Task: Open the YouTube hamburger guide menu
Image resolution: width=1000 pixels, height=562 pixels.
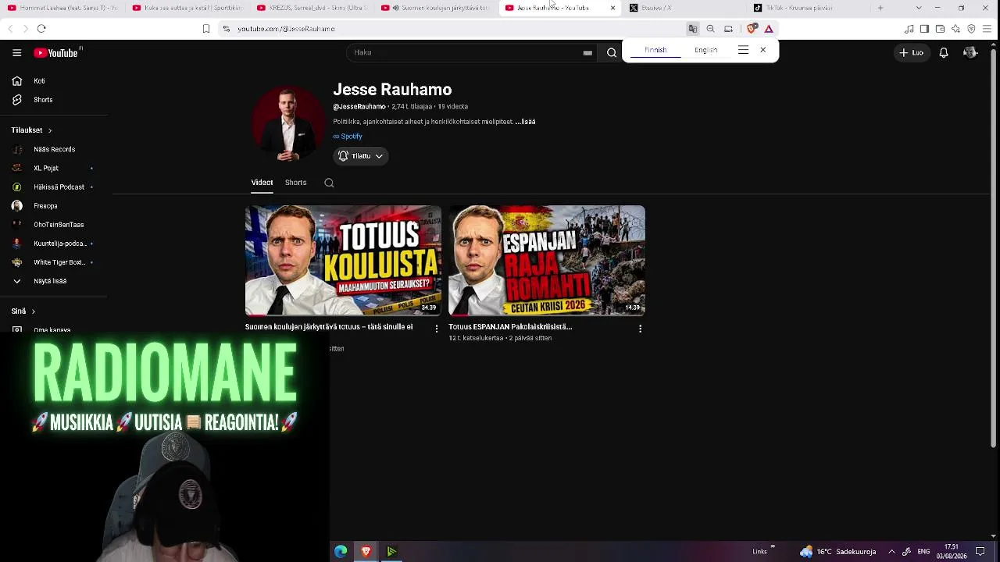Action: point(16,53)
